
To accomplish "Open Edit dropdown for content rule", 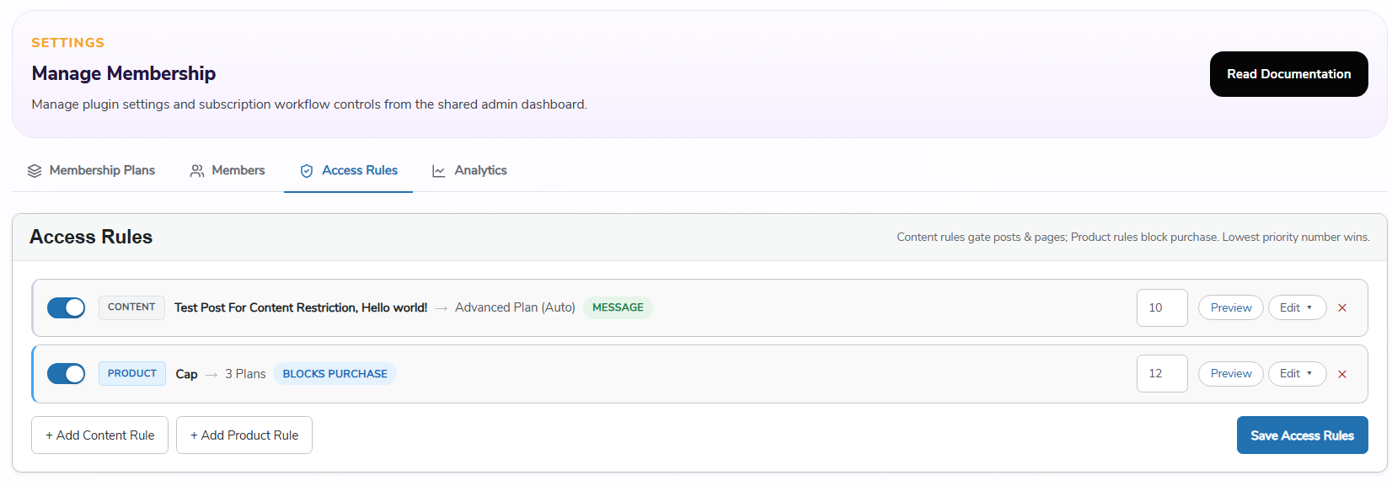I will click(1297, 308).
